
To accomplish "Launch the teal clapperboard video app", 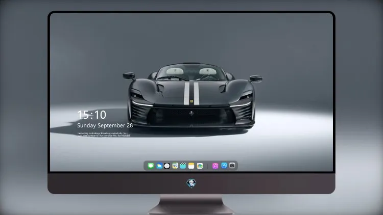I will tap(183, 166).
